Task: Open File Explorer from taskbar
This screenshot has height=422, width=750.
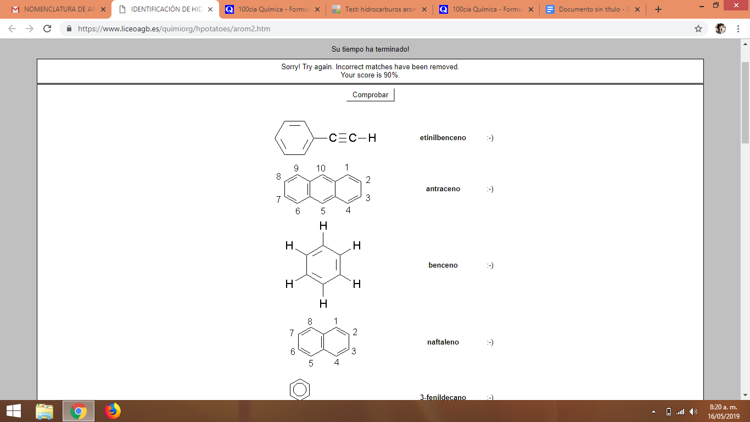Action: (44, 411)
